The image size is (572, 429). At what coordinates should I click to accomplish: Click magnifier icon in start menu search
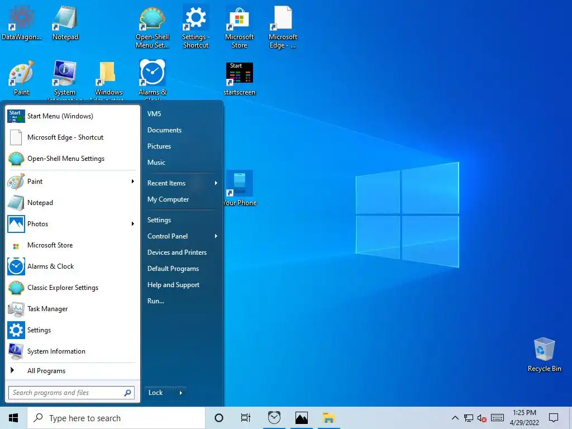point(128,393)
